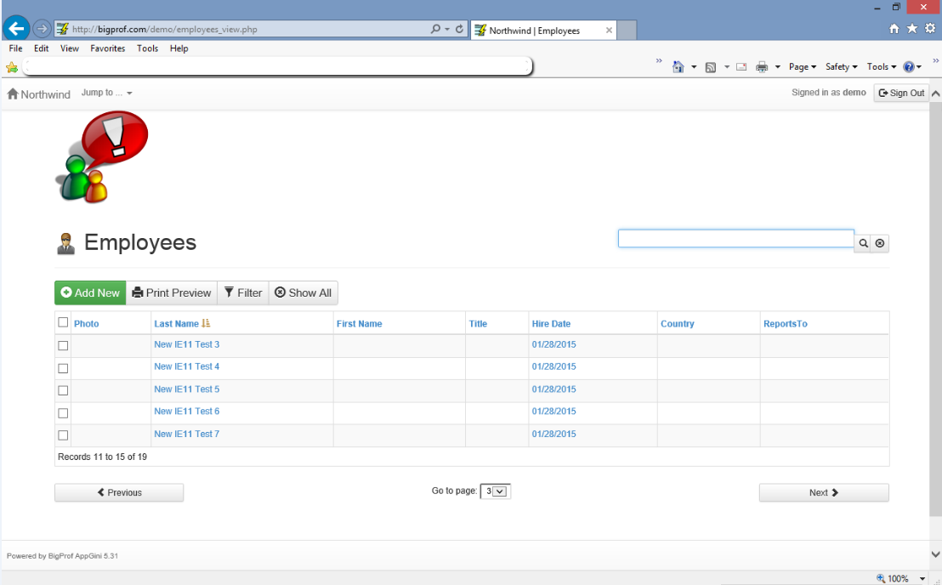Click the Show All button
The height and width of the screenshot is (585, 942).
pos(304,293)
